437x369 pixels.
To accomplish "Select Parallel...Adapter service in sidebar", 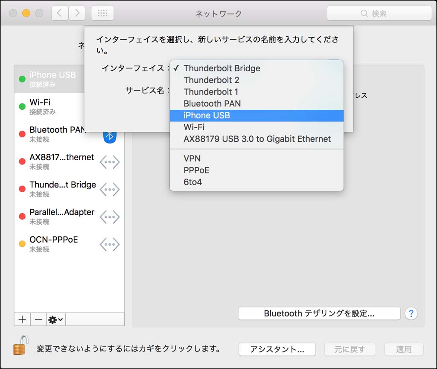I will [69, 217].
